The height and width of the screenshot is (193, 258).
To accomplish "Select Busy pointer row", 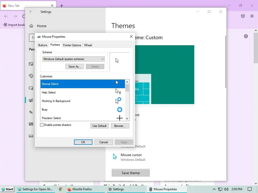I will pos(83,110).
